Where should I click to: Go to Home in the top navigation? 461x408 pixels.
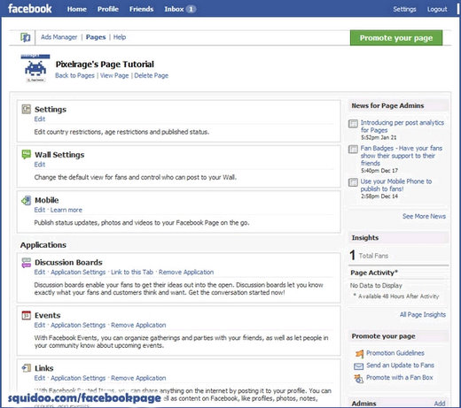pyautogui.click(x=77, y=9)
